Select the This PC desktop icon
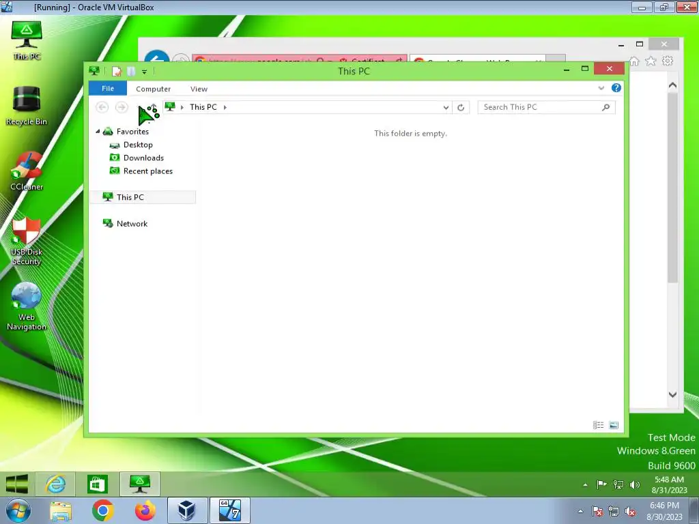Screen dimensions: 699x524 click(27, 40)
